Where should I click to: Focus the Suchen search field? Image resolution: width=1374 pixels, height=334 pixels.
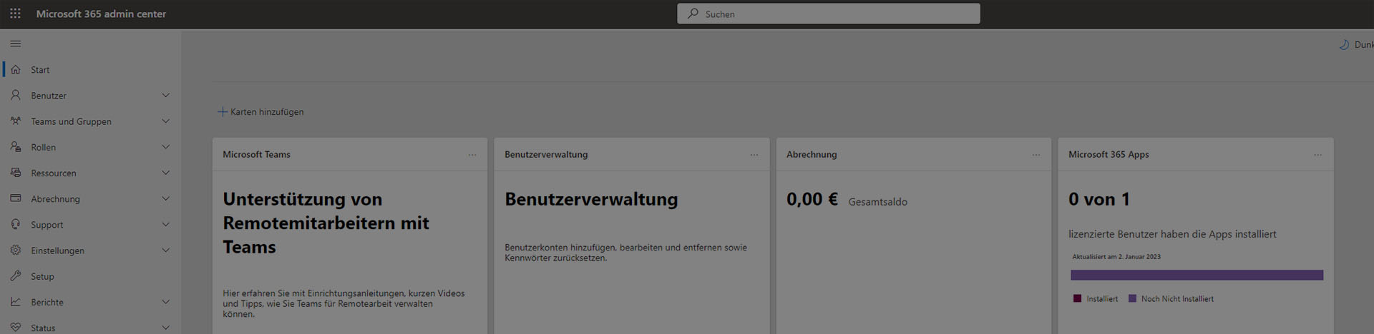point(829,14)
